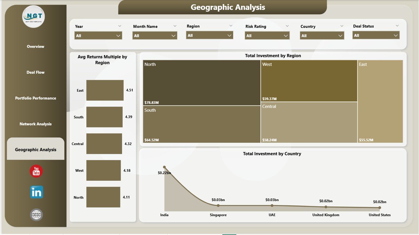Click the $64.52M value label
Screen dimensions: 419x235
pos(151,140)
